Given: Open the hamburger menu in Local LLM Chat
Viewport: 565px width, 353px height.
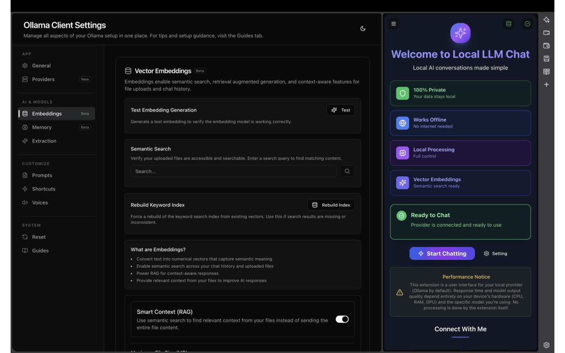Looking at the screenshot, I should pos(394,24).
